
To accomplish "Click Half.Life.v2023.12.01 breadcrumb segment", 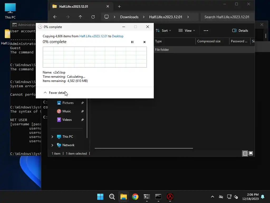I will 166,17.
